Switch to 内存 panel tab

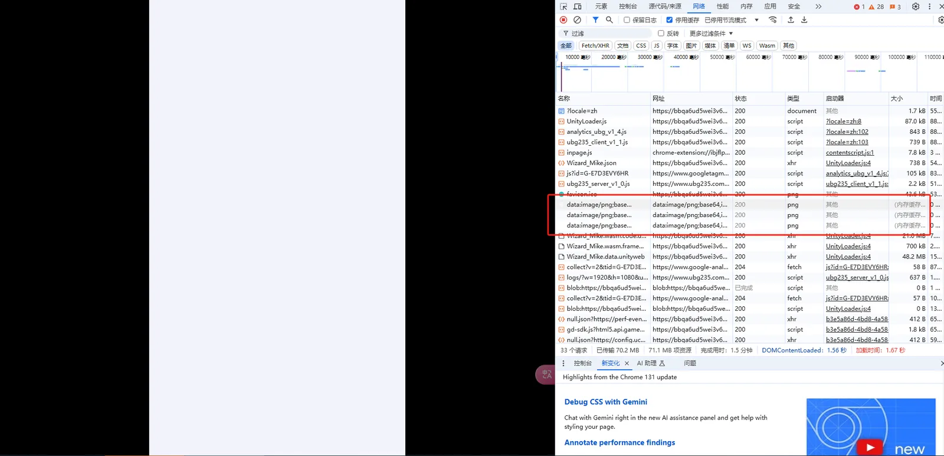click(x=746, y=6)
